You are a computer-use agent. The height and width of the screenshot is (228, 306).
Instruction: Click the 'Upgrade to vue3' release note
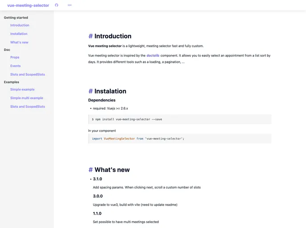[135, 205]
